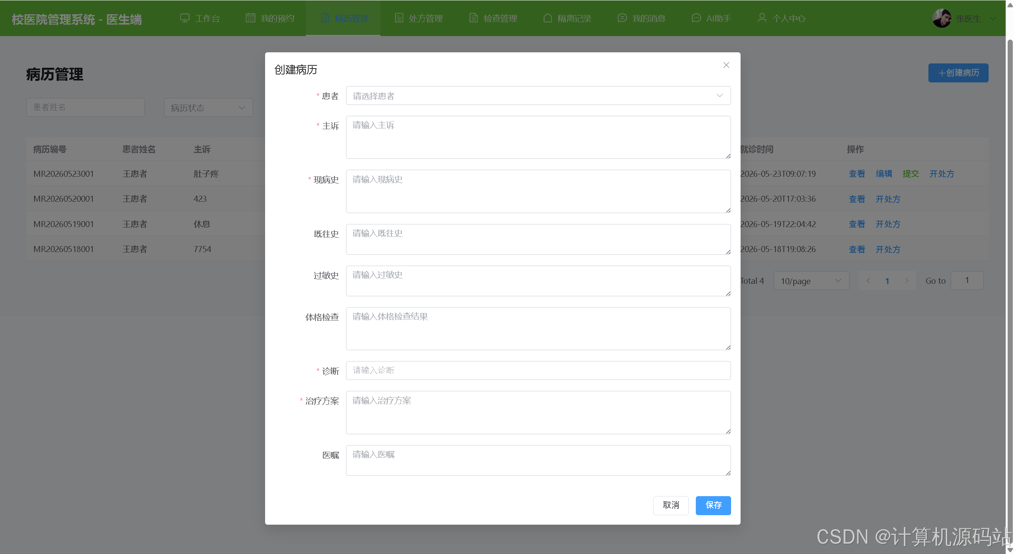Click the 请输入主诉 text area
Screen dimensions: 1014x554
[538, 137]
